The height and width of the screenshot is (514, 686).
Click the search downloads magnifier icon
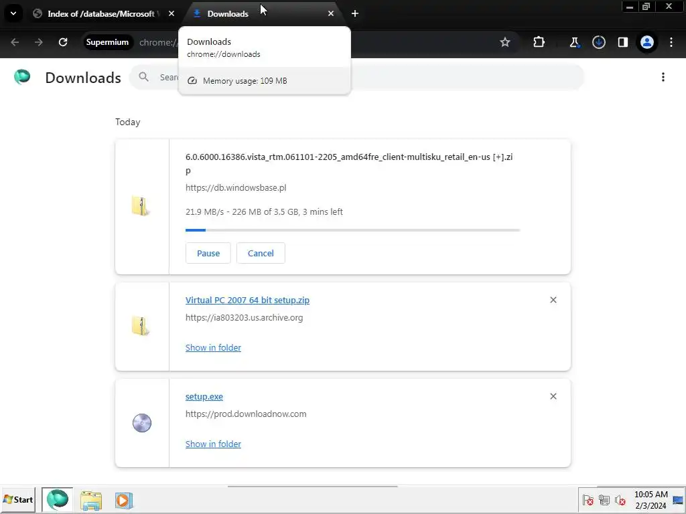click(x=143, y=77)
